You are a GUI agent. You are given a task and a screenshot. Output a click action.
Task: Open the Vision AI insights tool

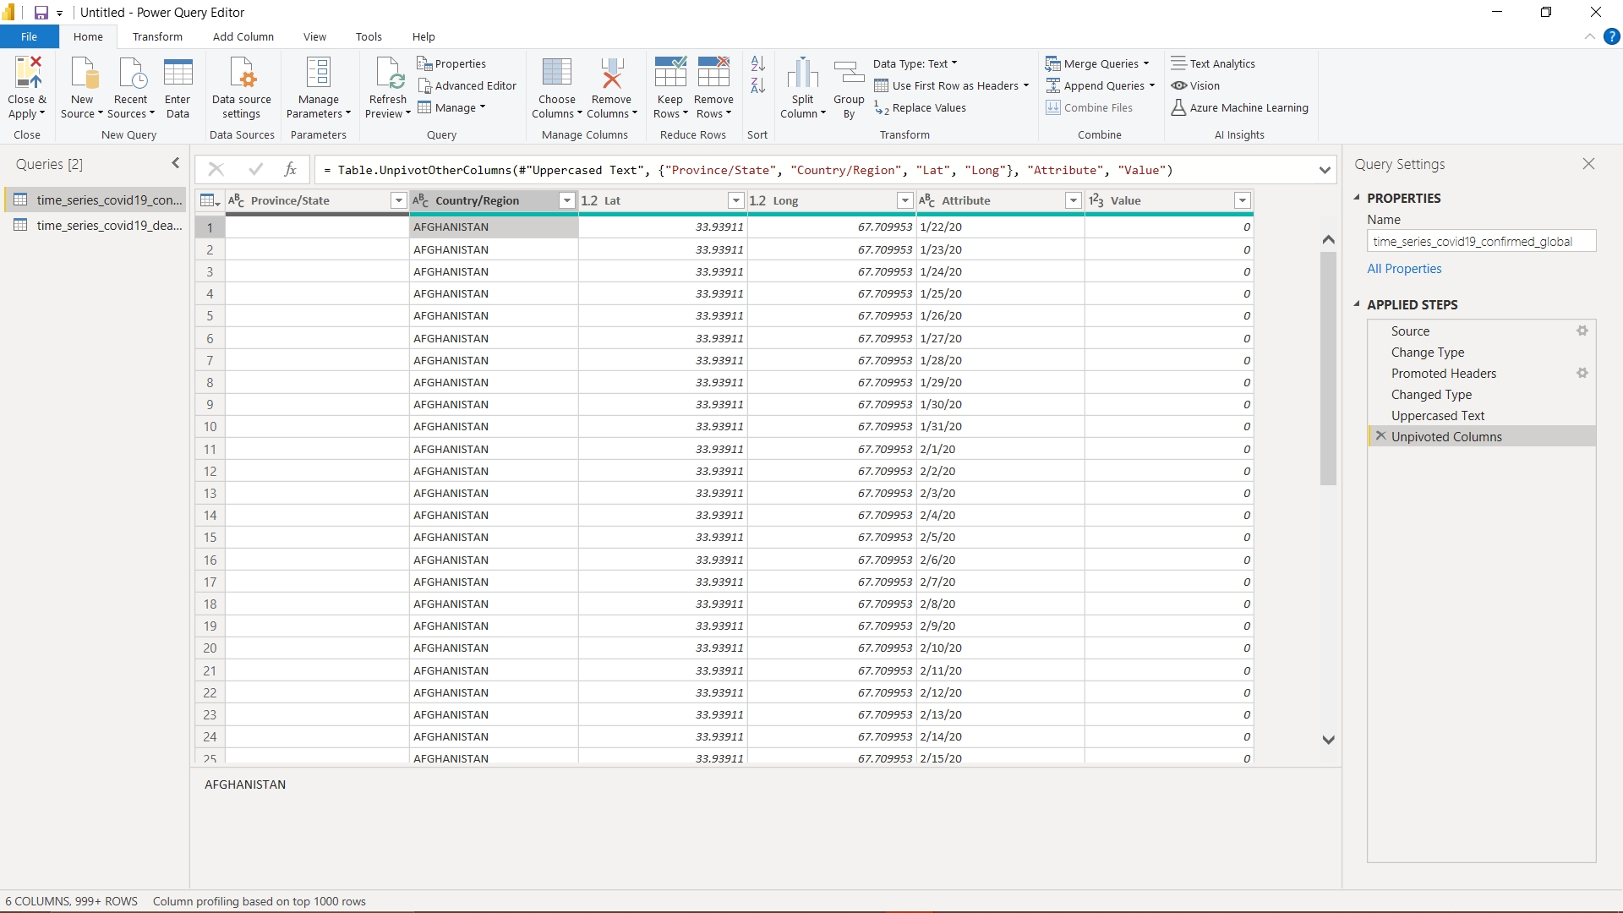(1195, 85)
